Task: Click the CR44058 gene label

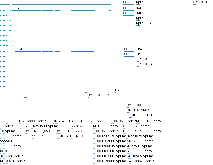Action: [x=200, y=2]
